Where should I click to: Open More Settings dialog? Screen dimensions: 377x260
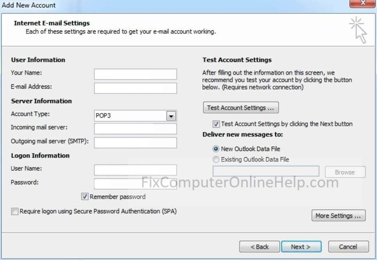click(x=338, y=215)
